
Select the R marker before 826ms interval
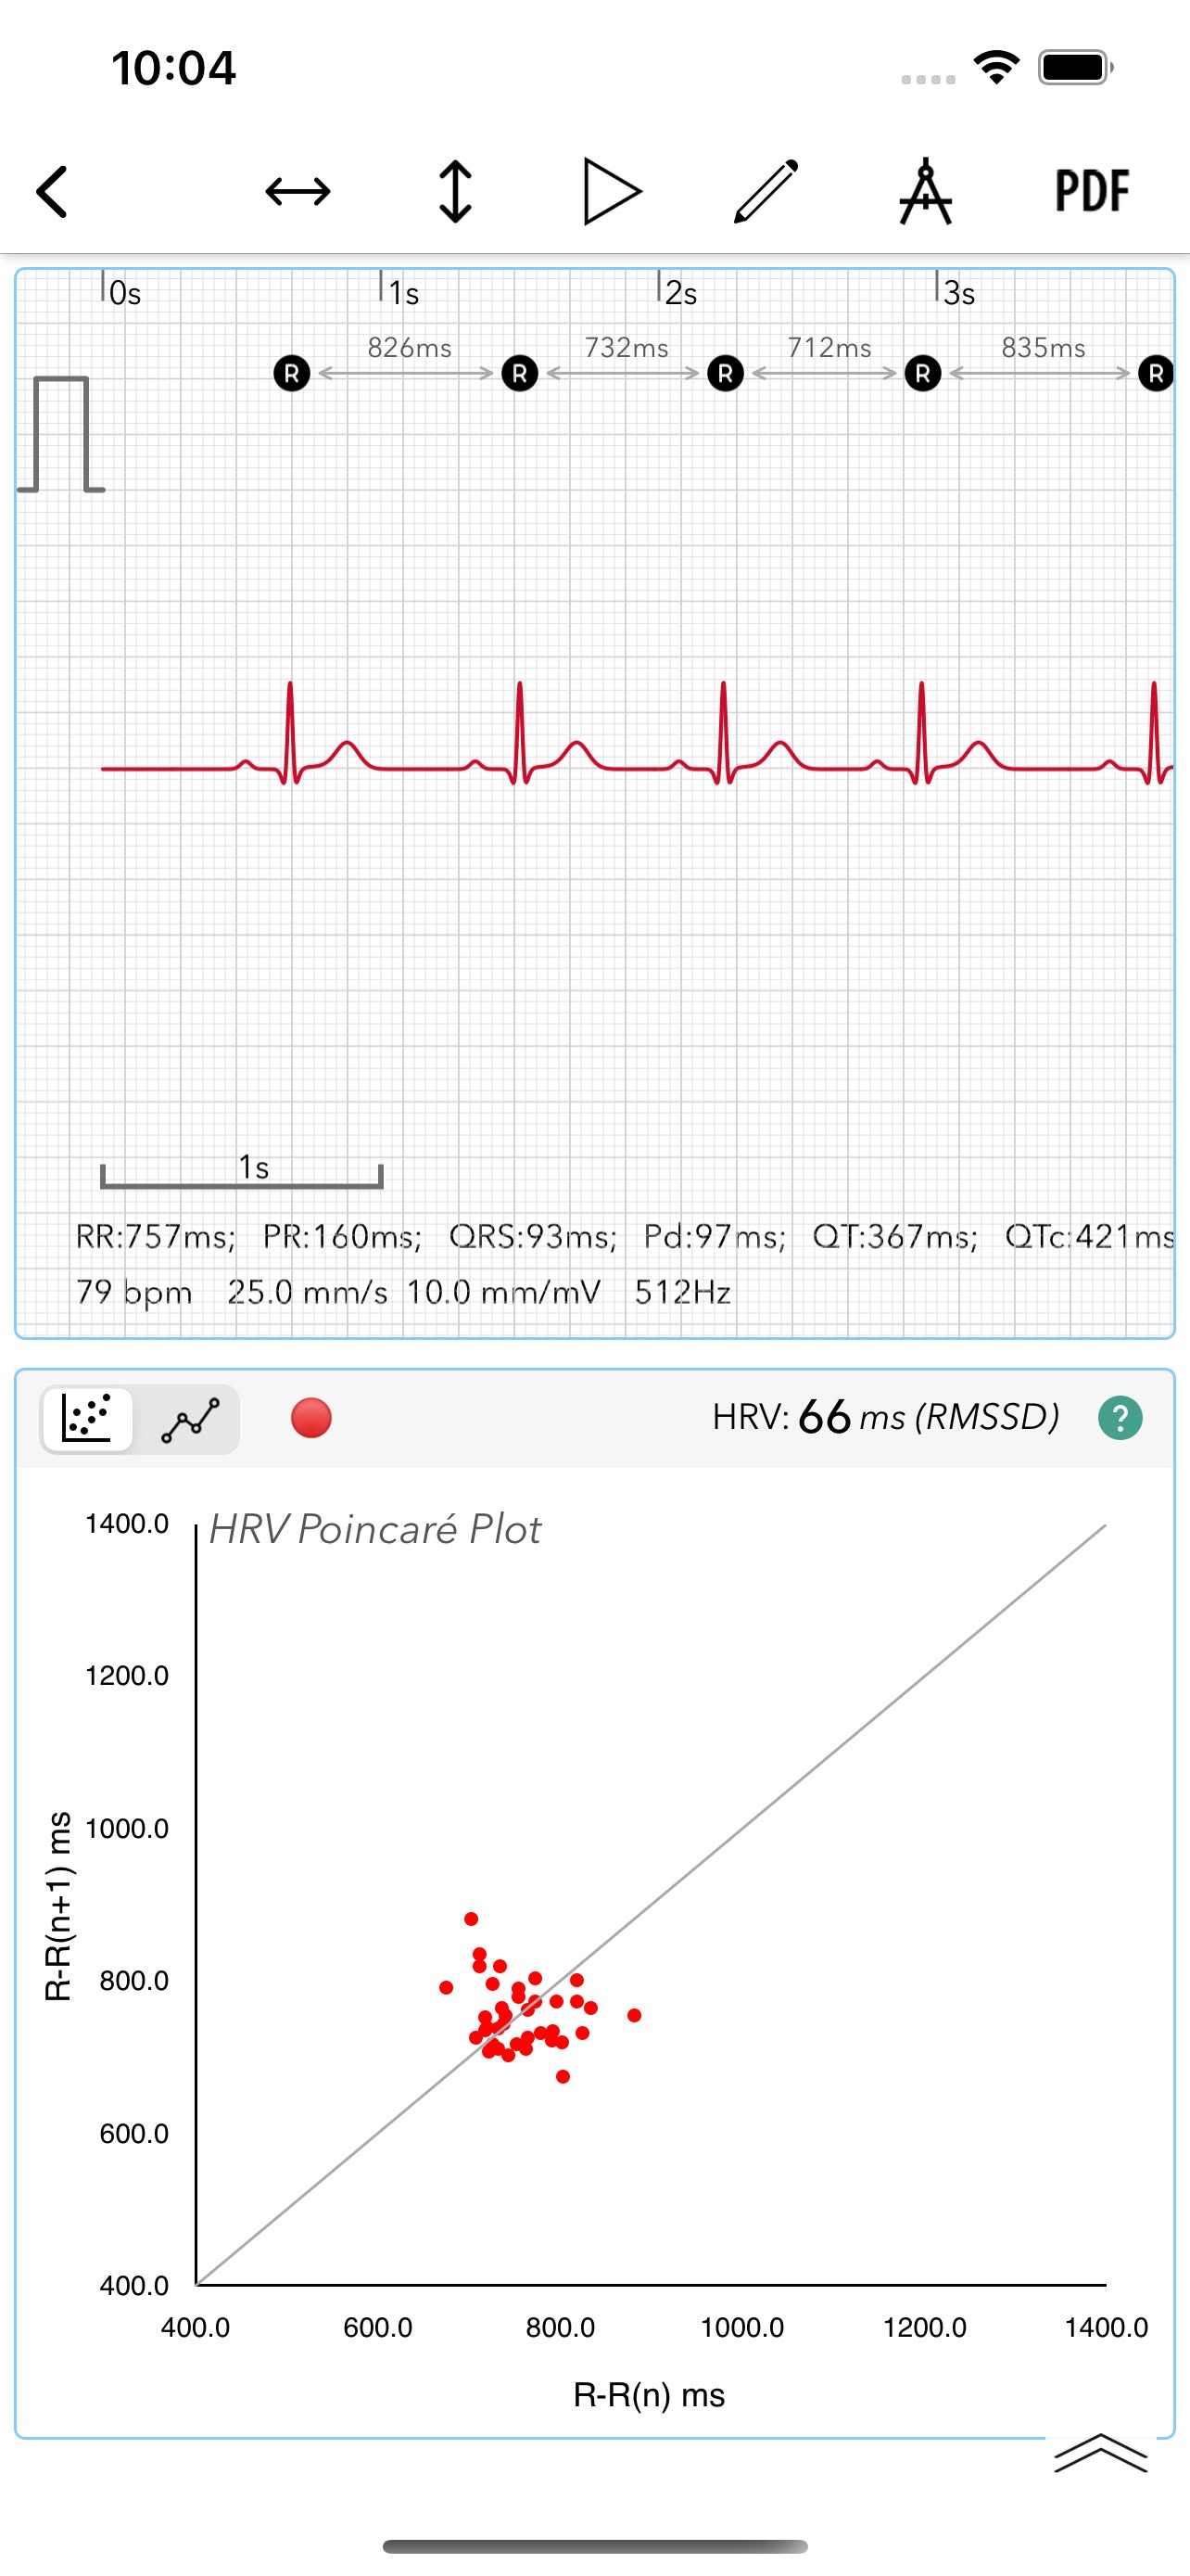[292, 374]
